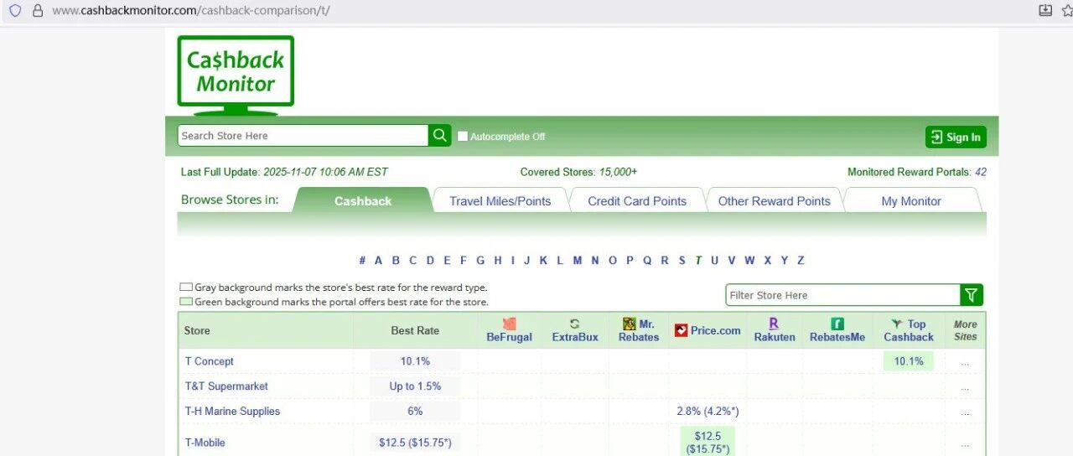Select letter C in the alphabet index

tap(412, 261)
